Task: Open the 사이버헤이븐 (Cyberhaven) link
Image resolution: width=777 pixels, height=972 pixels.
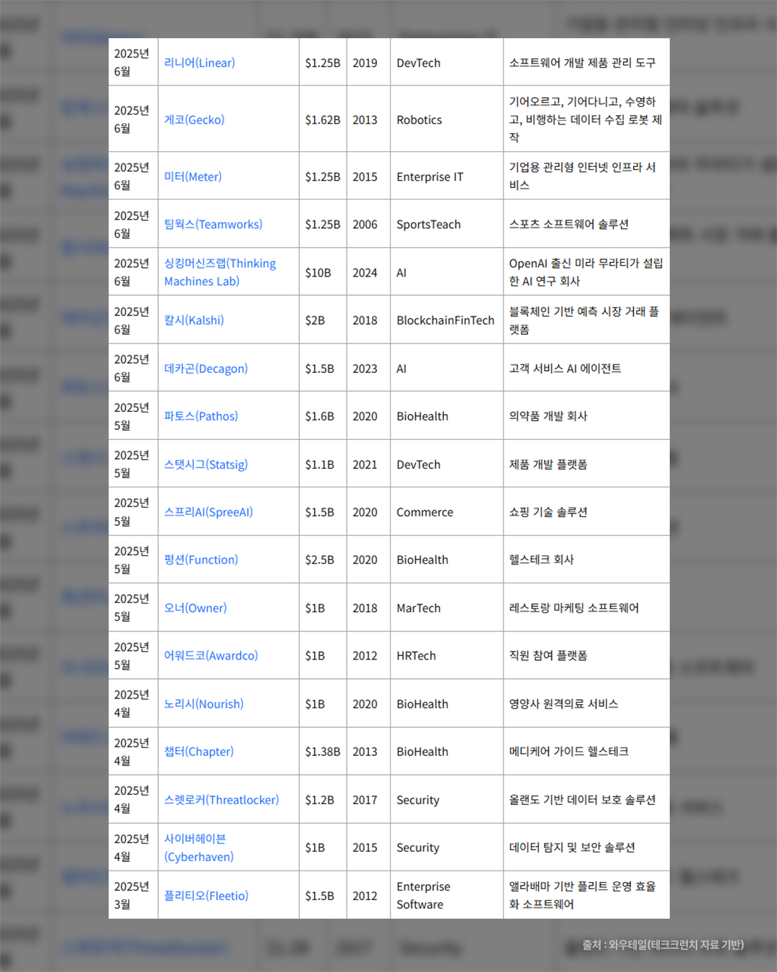Action: tap(199, 847)
